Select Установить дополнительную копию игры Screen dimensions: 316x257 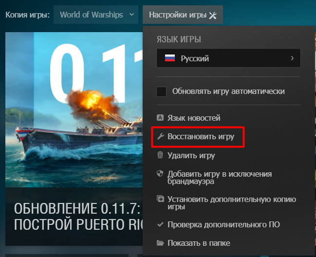(x=226, y=202)
